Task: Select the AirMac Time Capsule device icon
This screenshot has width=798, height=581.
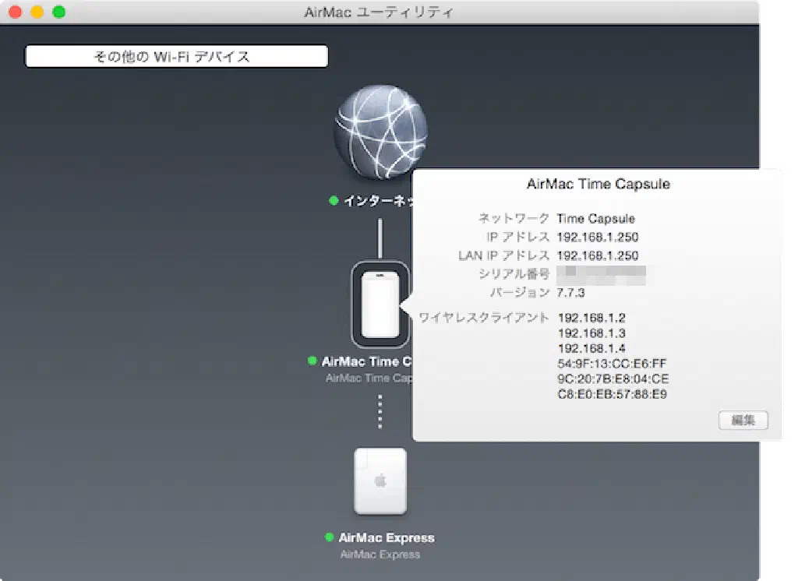Action: point(380,304)
